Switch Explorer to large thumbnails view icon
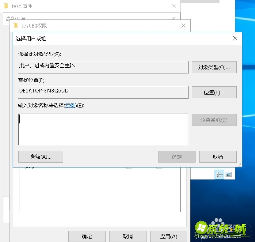 tap(229, 174)
